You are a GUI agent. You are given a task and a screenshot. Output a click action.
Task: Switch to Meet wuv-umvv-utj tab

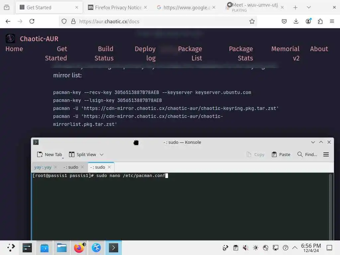(x=254, y=8)
